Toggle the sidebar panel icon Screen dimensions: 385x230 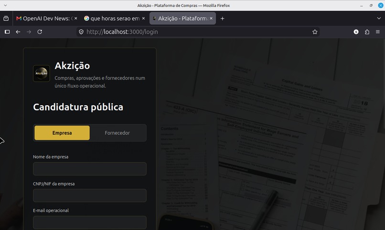[x=7, y=32]
